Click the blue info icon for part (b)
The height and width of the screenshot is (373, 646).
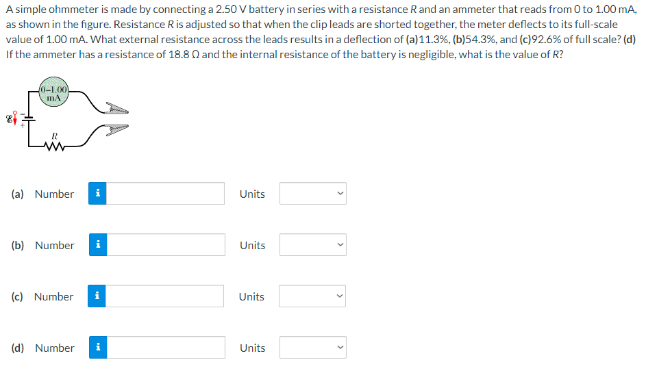pyautogui.click(x=98, y=244)
